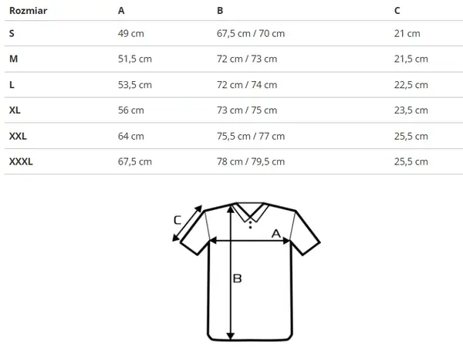463x352 pixels.
Task: Click the size S row label
Action: coord(12,33)
